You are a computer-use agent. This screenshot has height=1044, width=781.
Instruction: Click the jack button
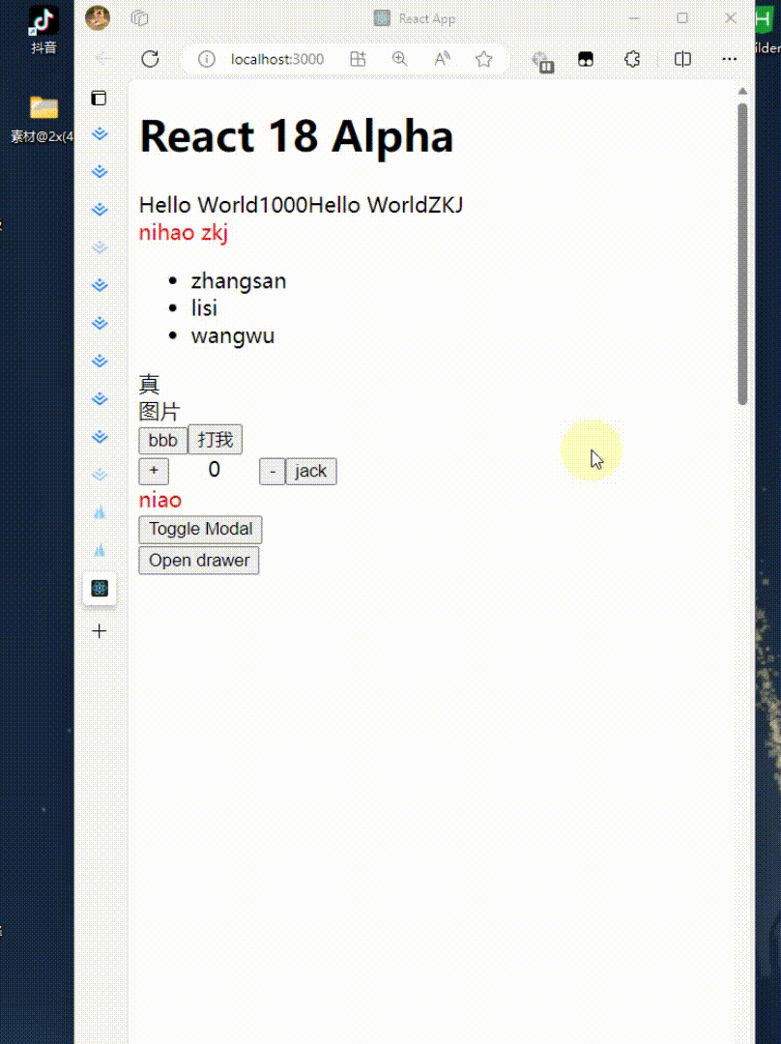(x=311, y=472)
